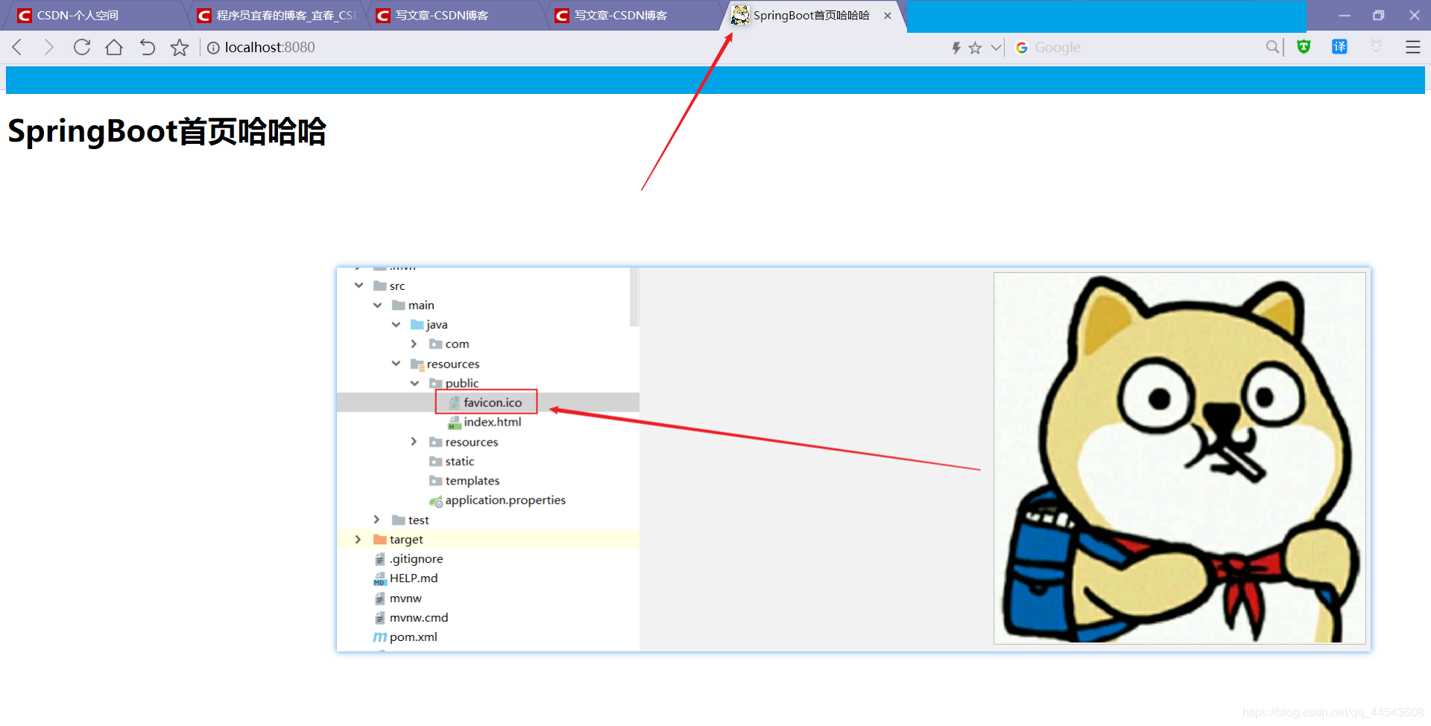Screen dimensions: 1431x726
Task: Click the star icon in the address bar's right side
Action: 975,48
